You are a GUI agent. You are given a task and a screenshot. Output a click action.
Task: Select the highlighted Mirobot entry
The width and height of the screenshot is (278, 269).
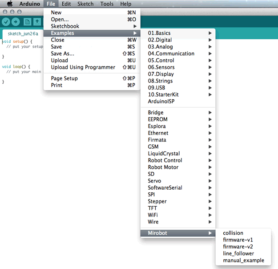pos(178,233)
